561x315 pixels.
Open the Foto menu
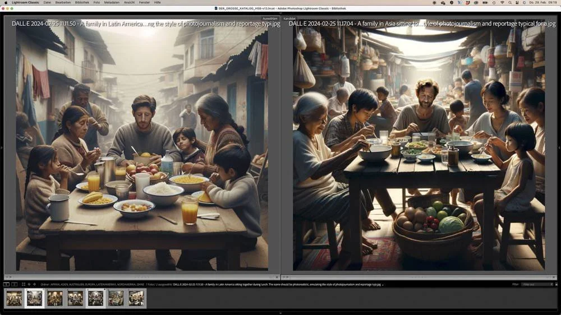96,2
